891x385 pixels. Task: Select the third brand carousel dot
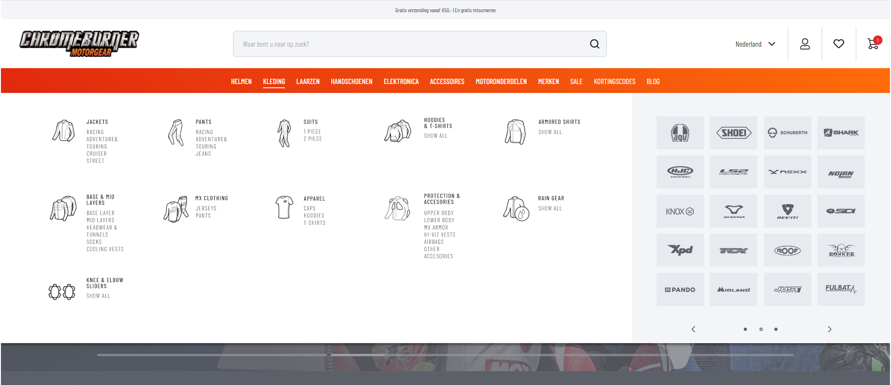tap(776, 329)
